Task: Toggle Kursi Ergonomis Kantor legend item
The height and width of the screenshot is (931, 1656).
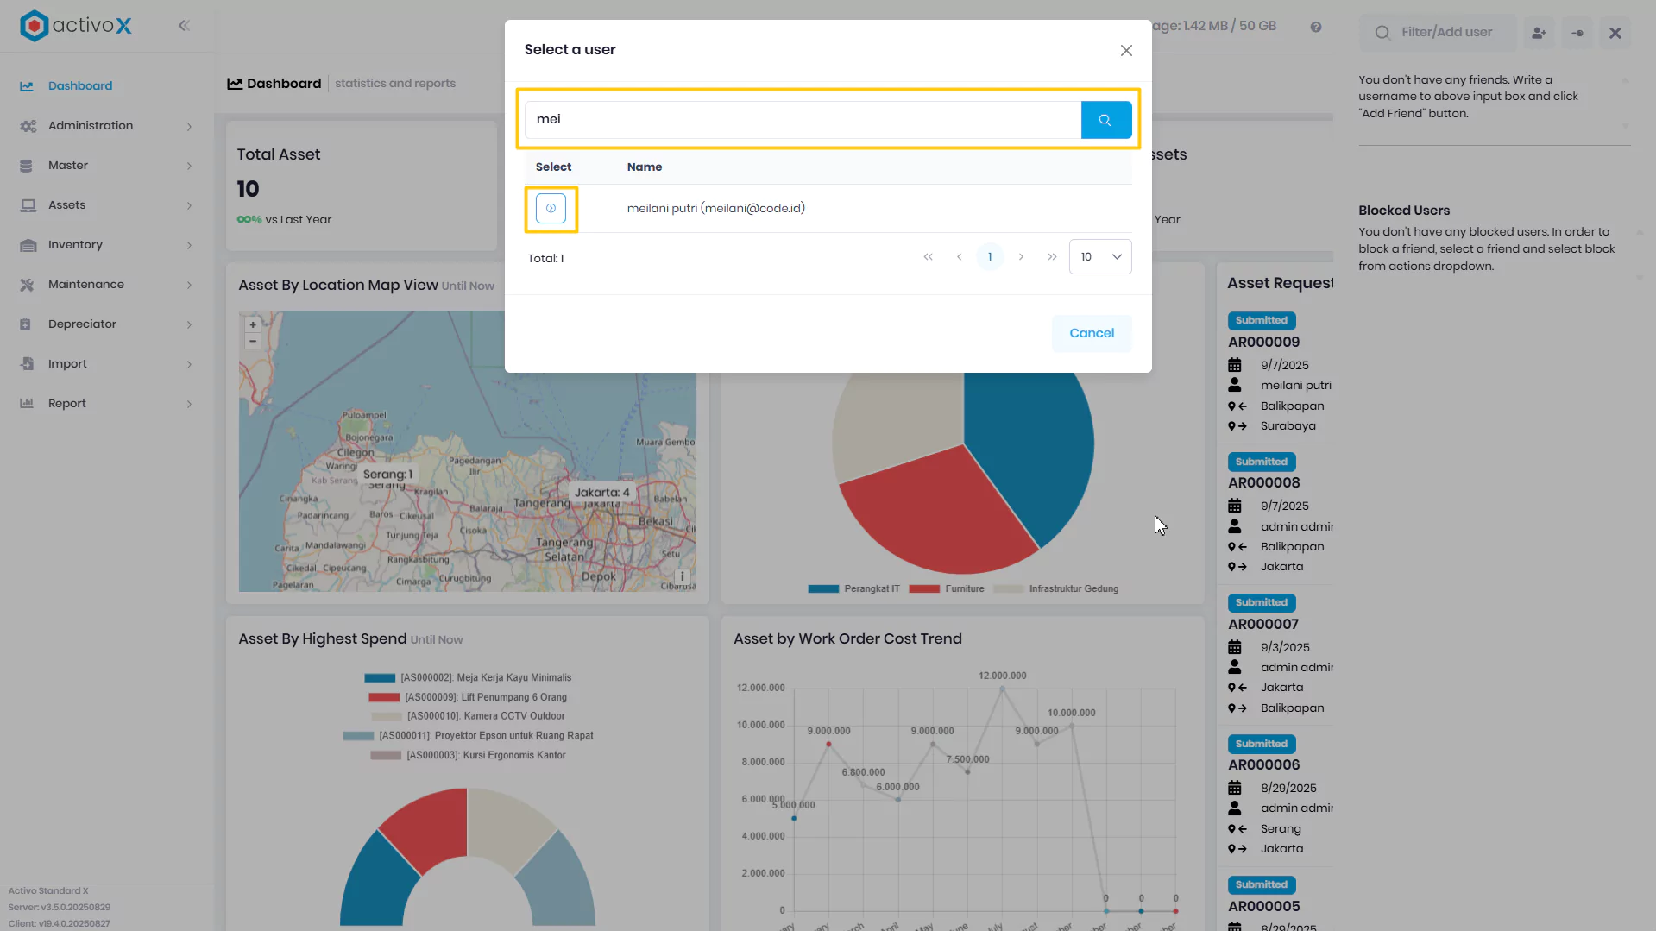Action: point(468,755)
